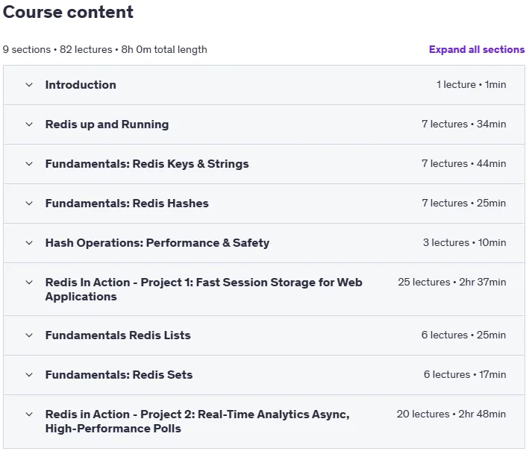Expand the Fundamentals: Redis Sets chevron
This screenshot has width=529, height=451.
29,375
